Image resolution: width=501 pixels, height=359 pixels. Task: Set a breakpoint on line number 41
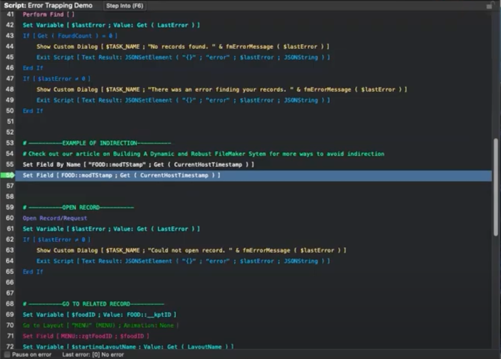coord(10,14)
